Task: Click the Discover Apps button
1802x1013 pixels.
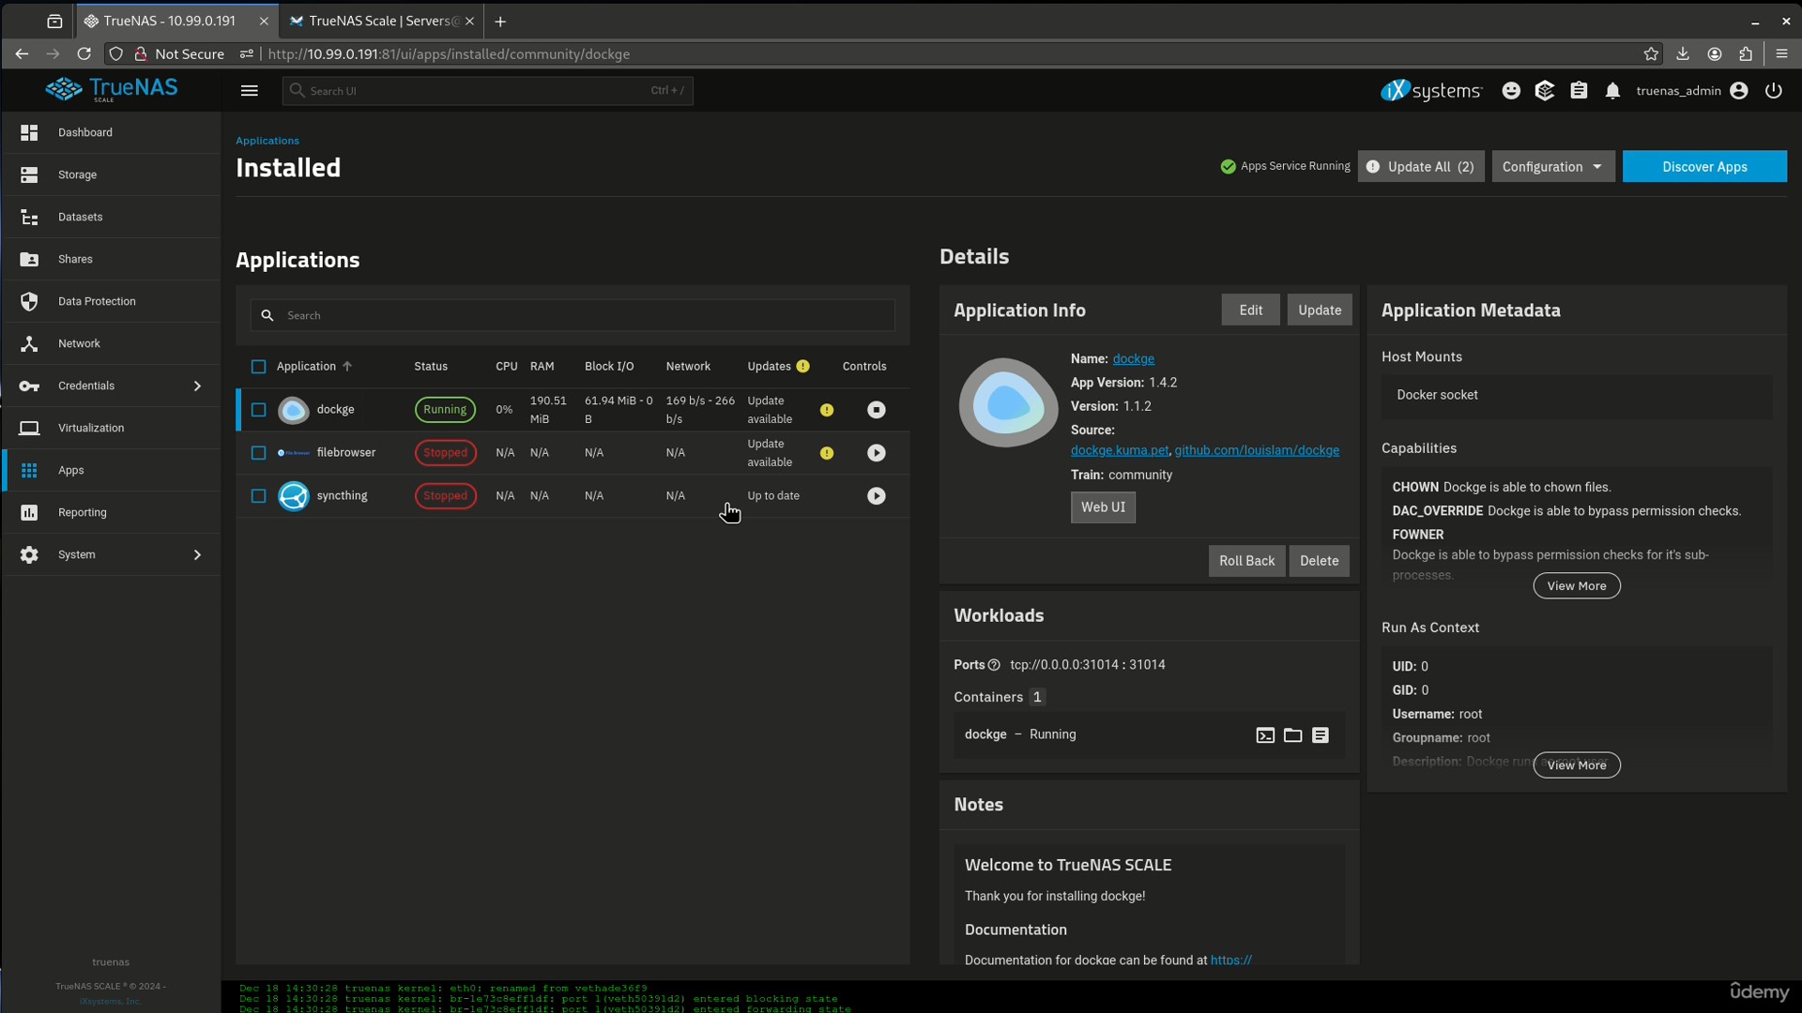Action: click(1704, 167)
